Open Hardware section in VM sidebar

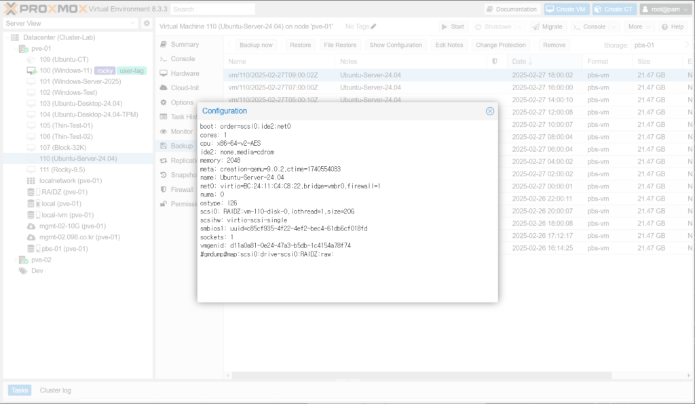click(x=184, y=73)
